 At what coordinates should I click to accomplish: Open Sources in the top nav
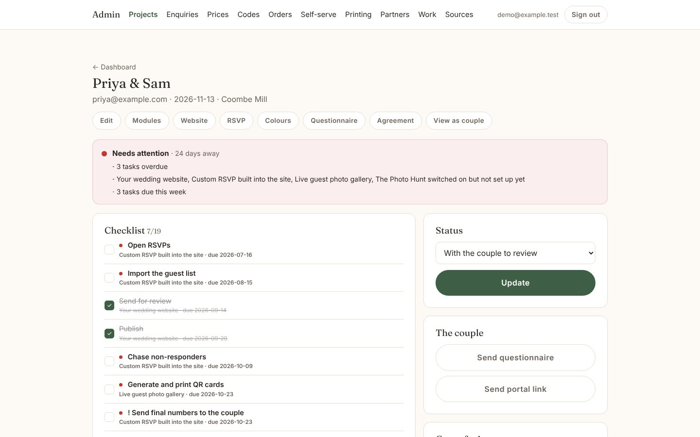coord(459,15)
